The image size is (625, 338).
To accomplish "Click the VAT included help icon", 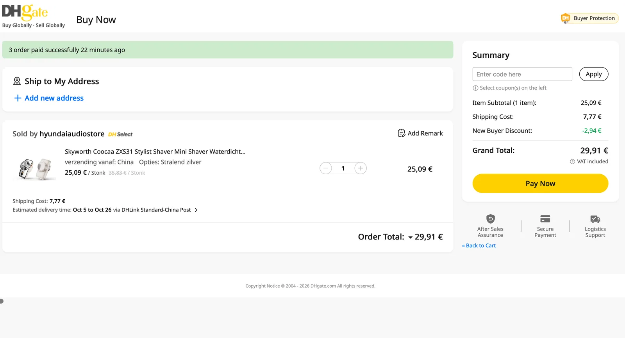I will [572, 162].
